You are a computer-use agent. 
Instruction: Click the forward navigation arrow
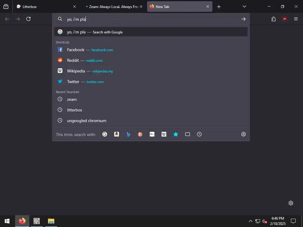click(x=18, y=19)
